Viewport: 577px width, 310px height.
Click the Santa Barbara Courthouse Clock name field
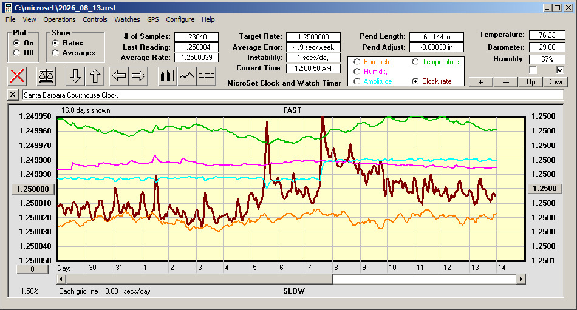pyautogui.click(x=293, y=95)
